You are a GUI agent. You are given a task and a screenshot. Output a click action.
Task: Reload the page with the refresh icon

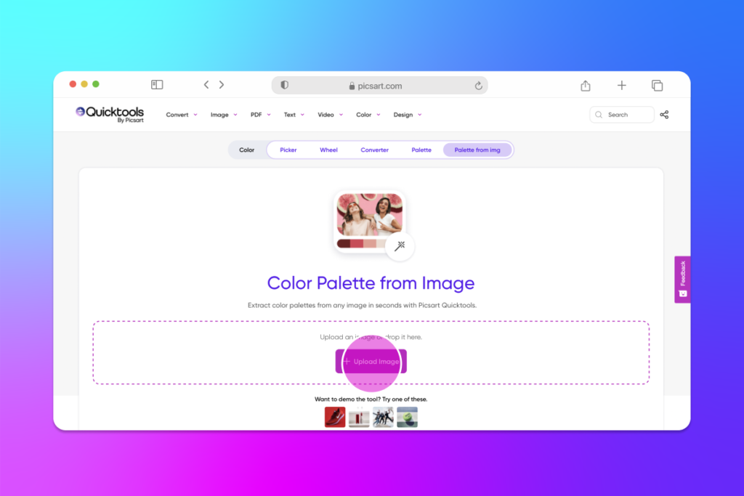[x=478, y=85]
